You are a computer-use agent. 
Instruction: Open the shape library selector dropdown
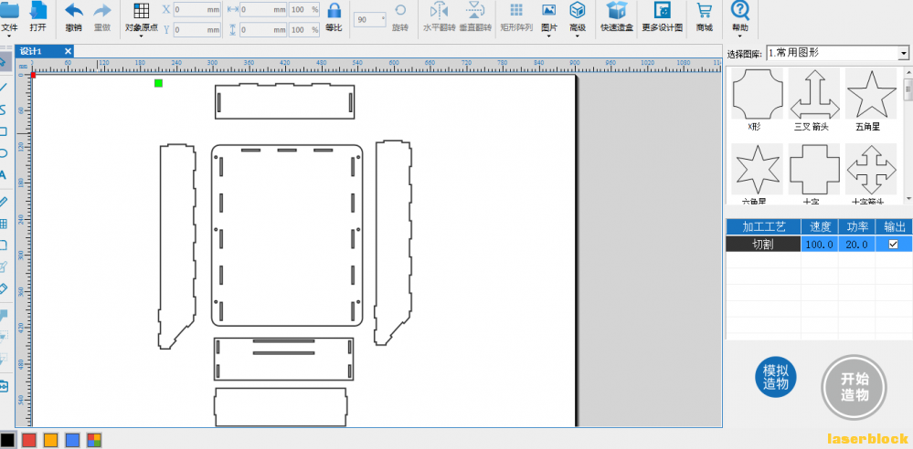point(903,54)
